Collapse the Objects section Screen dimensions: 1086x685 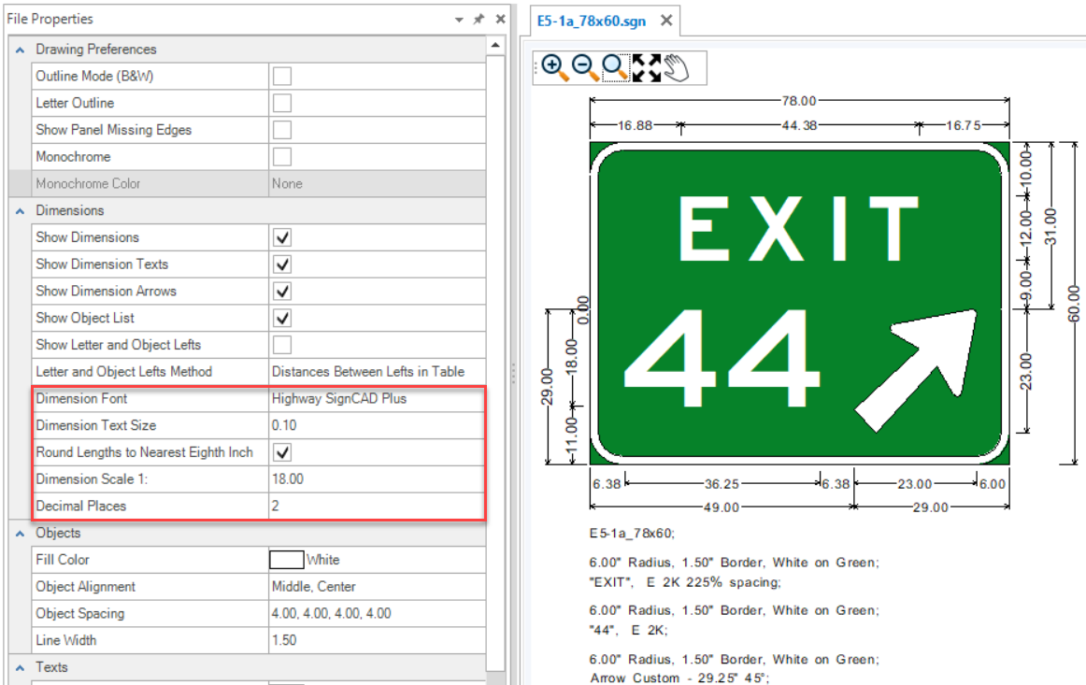pos(21,534)
